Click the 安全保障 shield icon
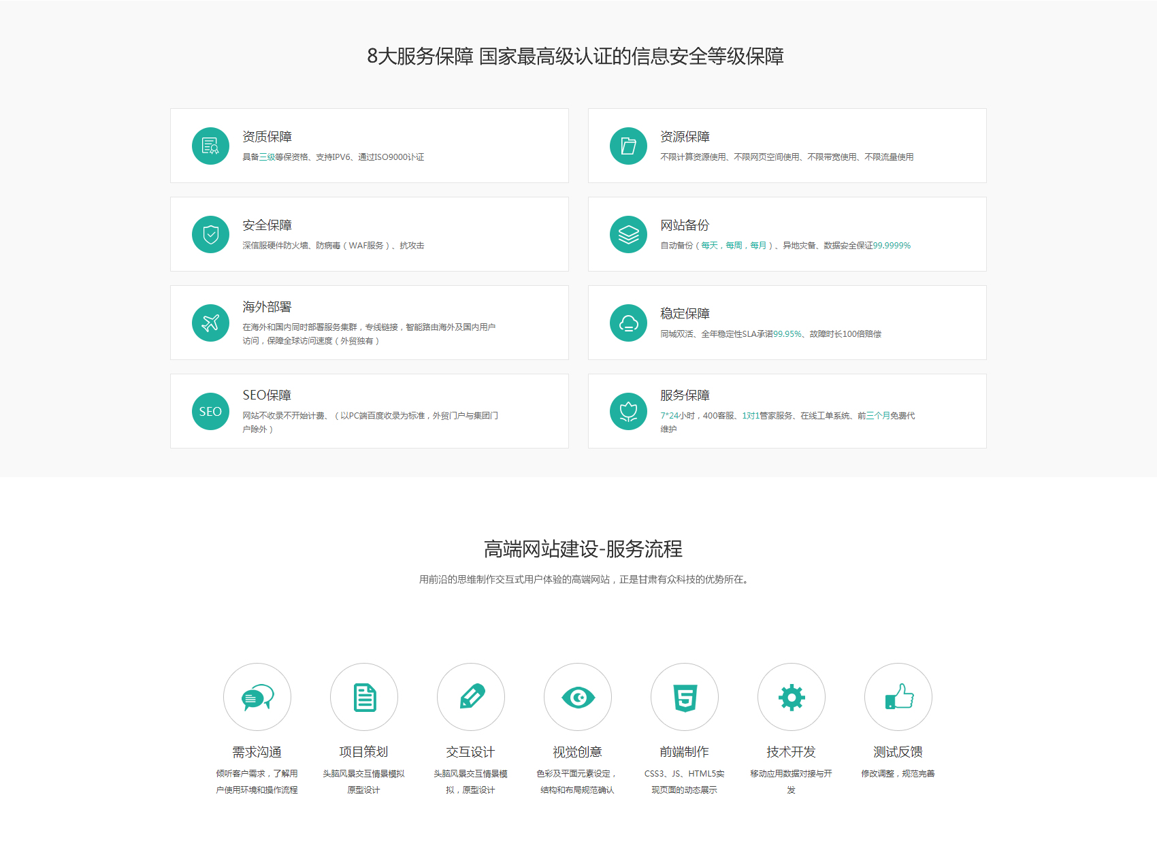The height and width of the screenshot is (863, 1157). (x=210, y=234)
